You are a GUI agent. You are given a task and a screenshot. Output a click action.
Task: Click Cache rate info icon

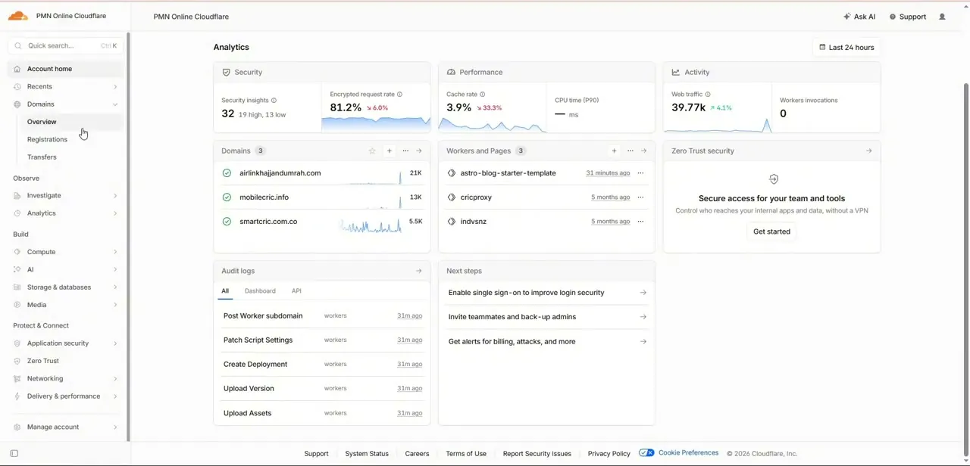pyautogui.click(x=482, y=95)
